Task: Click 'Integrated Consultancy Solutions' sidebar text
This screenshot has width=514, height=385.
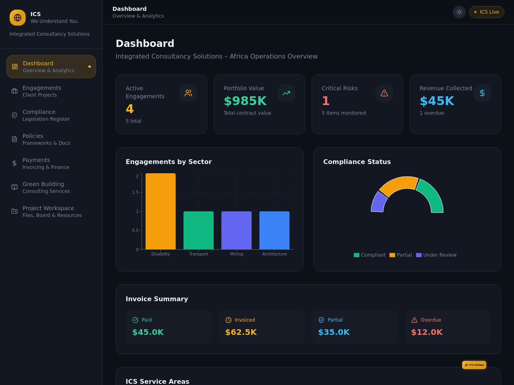Action: (50, 34)
